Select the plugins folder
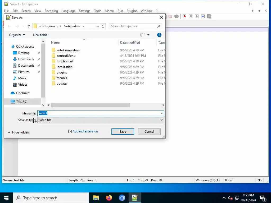Screen dimensions: 271x203 (61, 72)
